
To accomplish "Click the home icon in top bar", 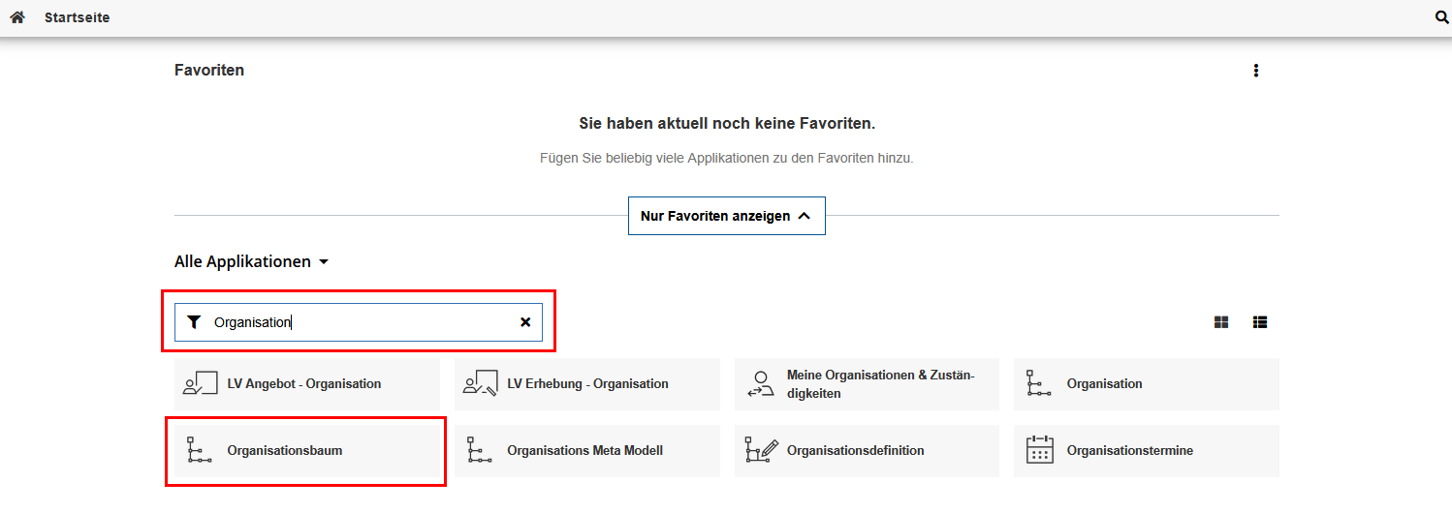I will click(x=16, y=17).
